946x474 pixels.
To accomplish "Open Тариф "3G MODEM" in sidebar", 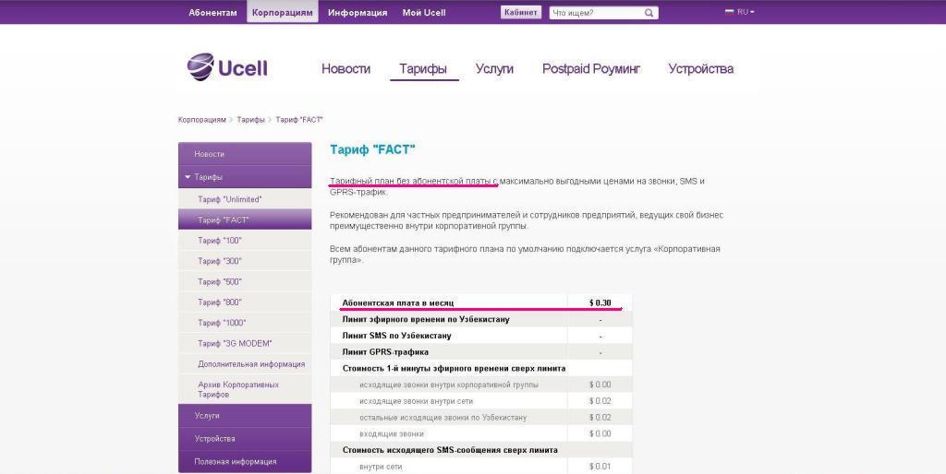I will tap(245, 343).
